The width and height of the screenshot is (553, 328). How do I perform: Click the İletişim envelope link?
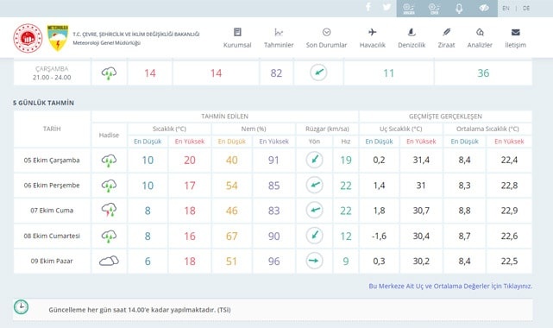coord(515,38)
